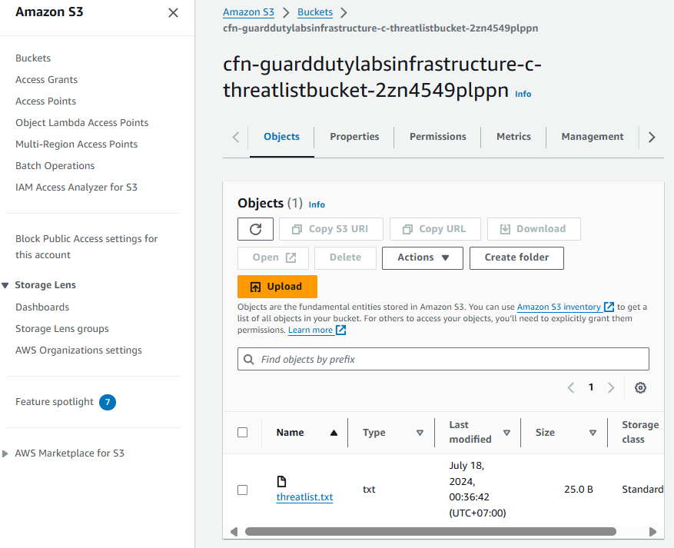674x548 pixels.
Task: Click the Storage class column header
Action: point(640,432)
